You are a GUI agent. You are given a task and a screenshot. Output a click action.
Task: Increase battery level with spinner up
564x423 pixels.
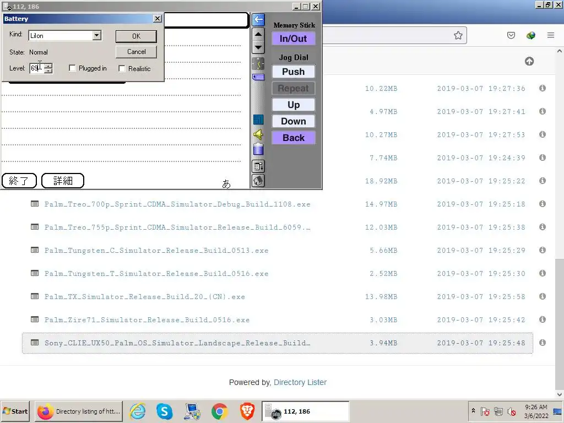(48, 66)
